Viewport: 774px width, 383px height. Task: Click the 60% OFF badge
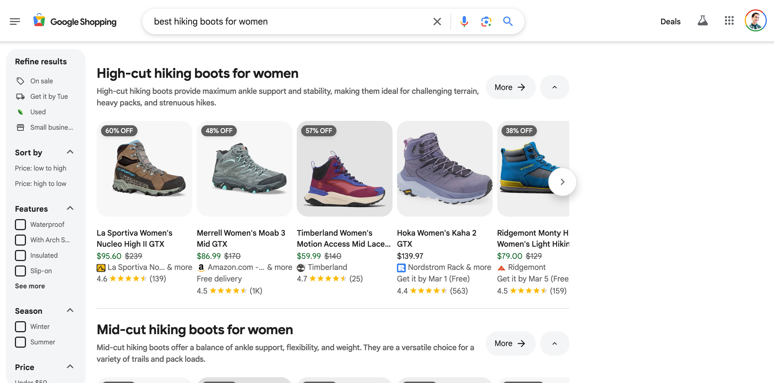click(x=119, y=131)
